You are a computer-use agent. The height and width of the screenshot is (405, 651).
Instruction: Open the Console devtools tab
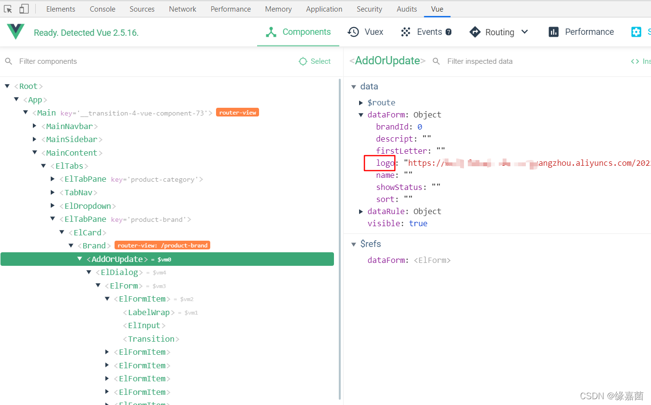click(102, 9)
